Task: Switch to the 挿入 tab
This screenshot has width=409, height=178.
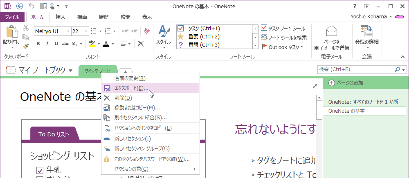Action: point(60,17)
